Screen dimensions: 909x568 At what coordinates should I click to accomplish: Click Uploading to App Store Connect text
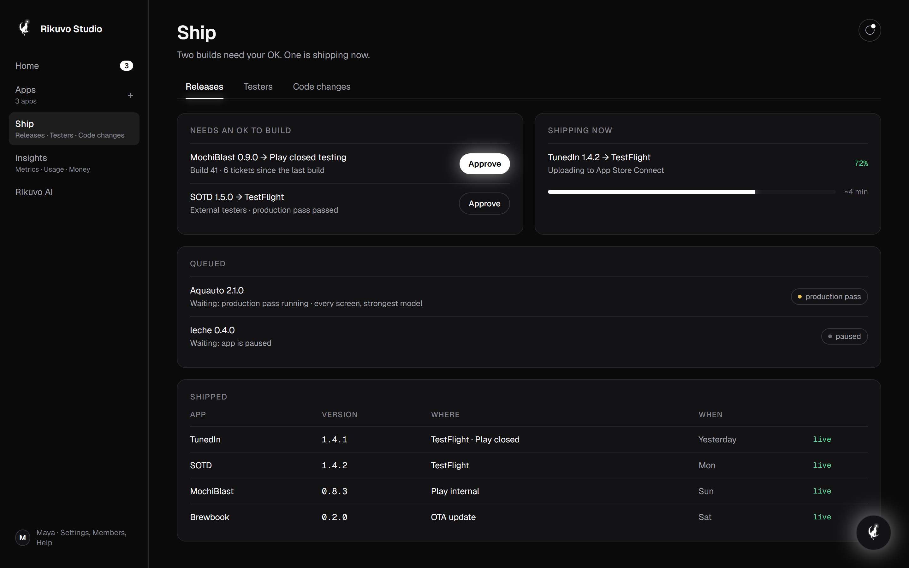point(606,170)
